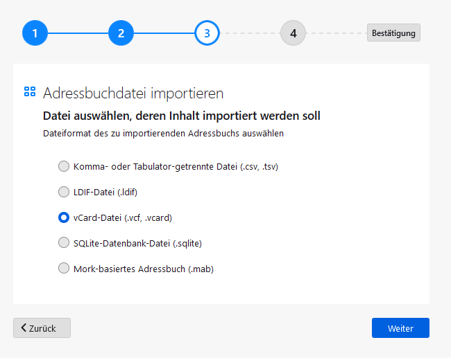
Task: Click the back chevron in Zurück button
Action: pos(24,328)
